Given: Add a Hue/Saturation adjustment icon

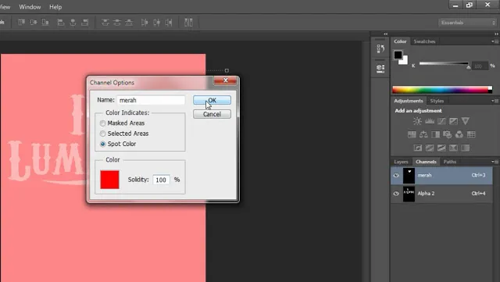Looking at the screenshot, I should (412, 134).
